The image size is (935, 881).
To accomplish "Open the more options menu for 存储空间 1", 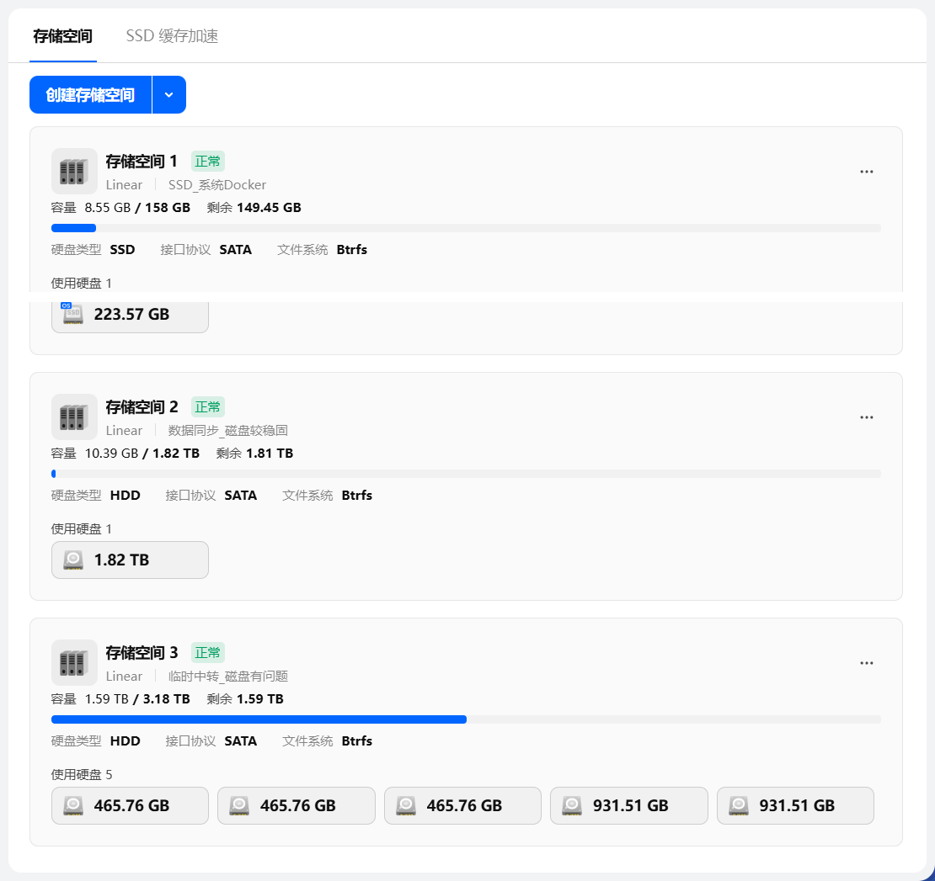I will [x=867, y=172].
